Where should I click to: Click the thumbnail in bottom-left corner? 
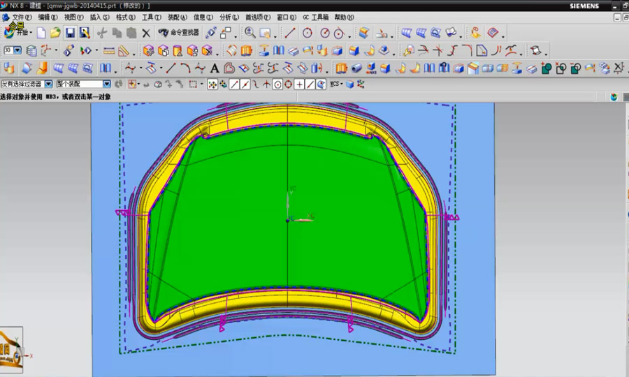(12, 349)
